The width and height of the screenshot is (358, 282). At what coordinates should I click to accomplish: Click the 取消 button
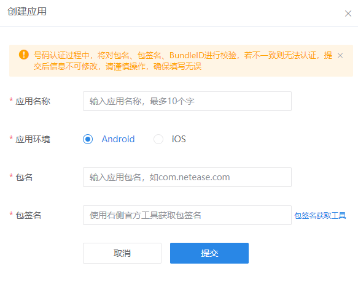(x=122, y=253)
